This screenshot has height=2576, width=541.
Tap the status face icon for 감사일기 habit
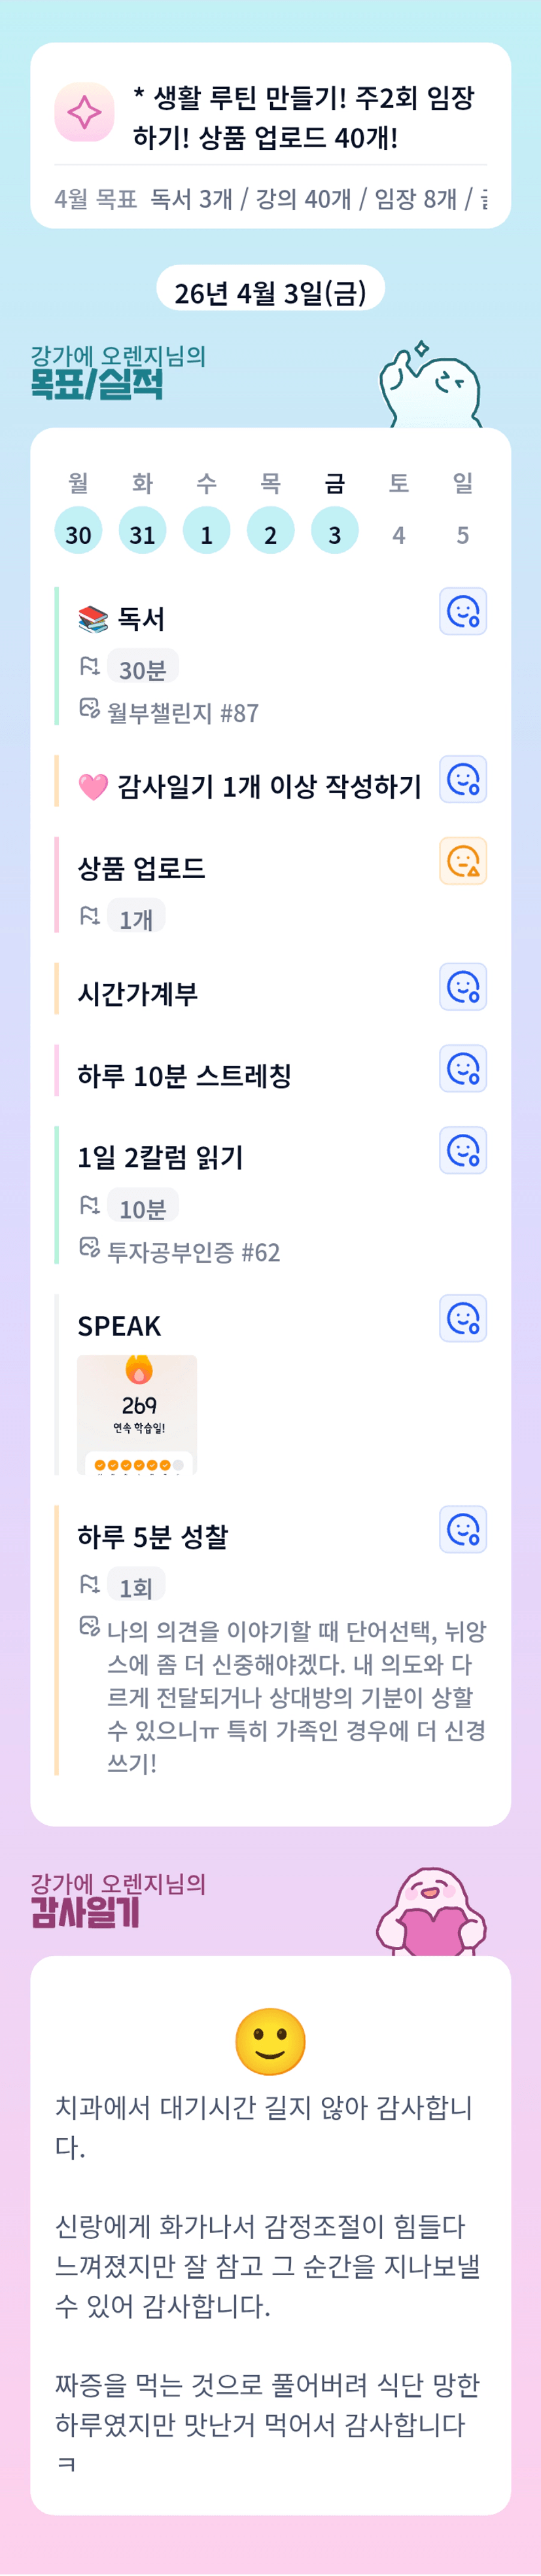(463, 779)
